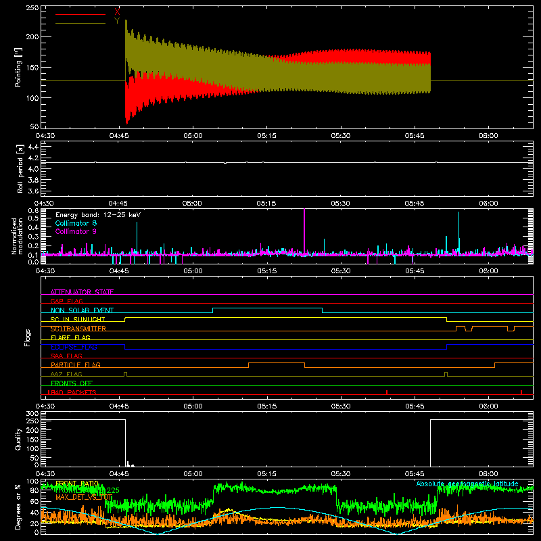
Task: Click the 4.4 tick on Roll period axis
Action: point(33,147)
